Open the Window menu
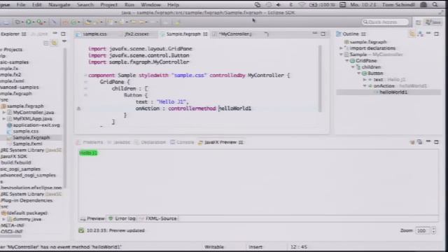 pyautogui.click(x=150, y=5)
